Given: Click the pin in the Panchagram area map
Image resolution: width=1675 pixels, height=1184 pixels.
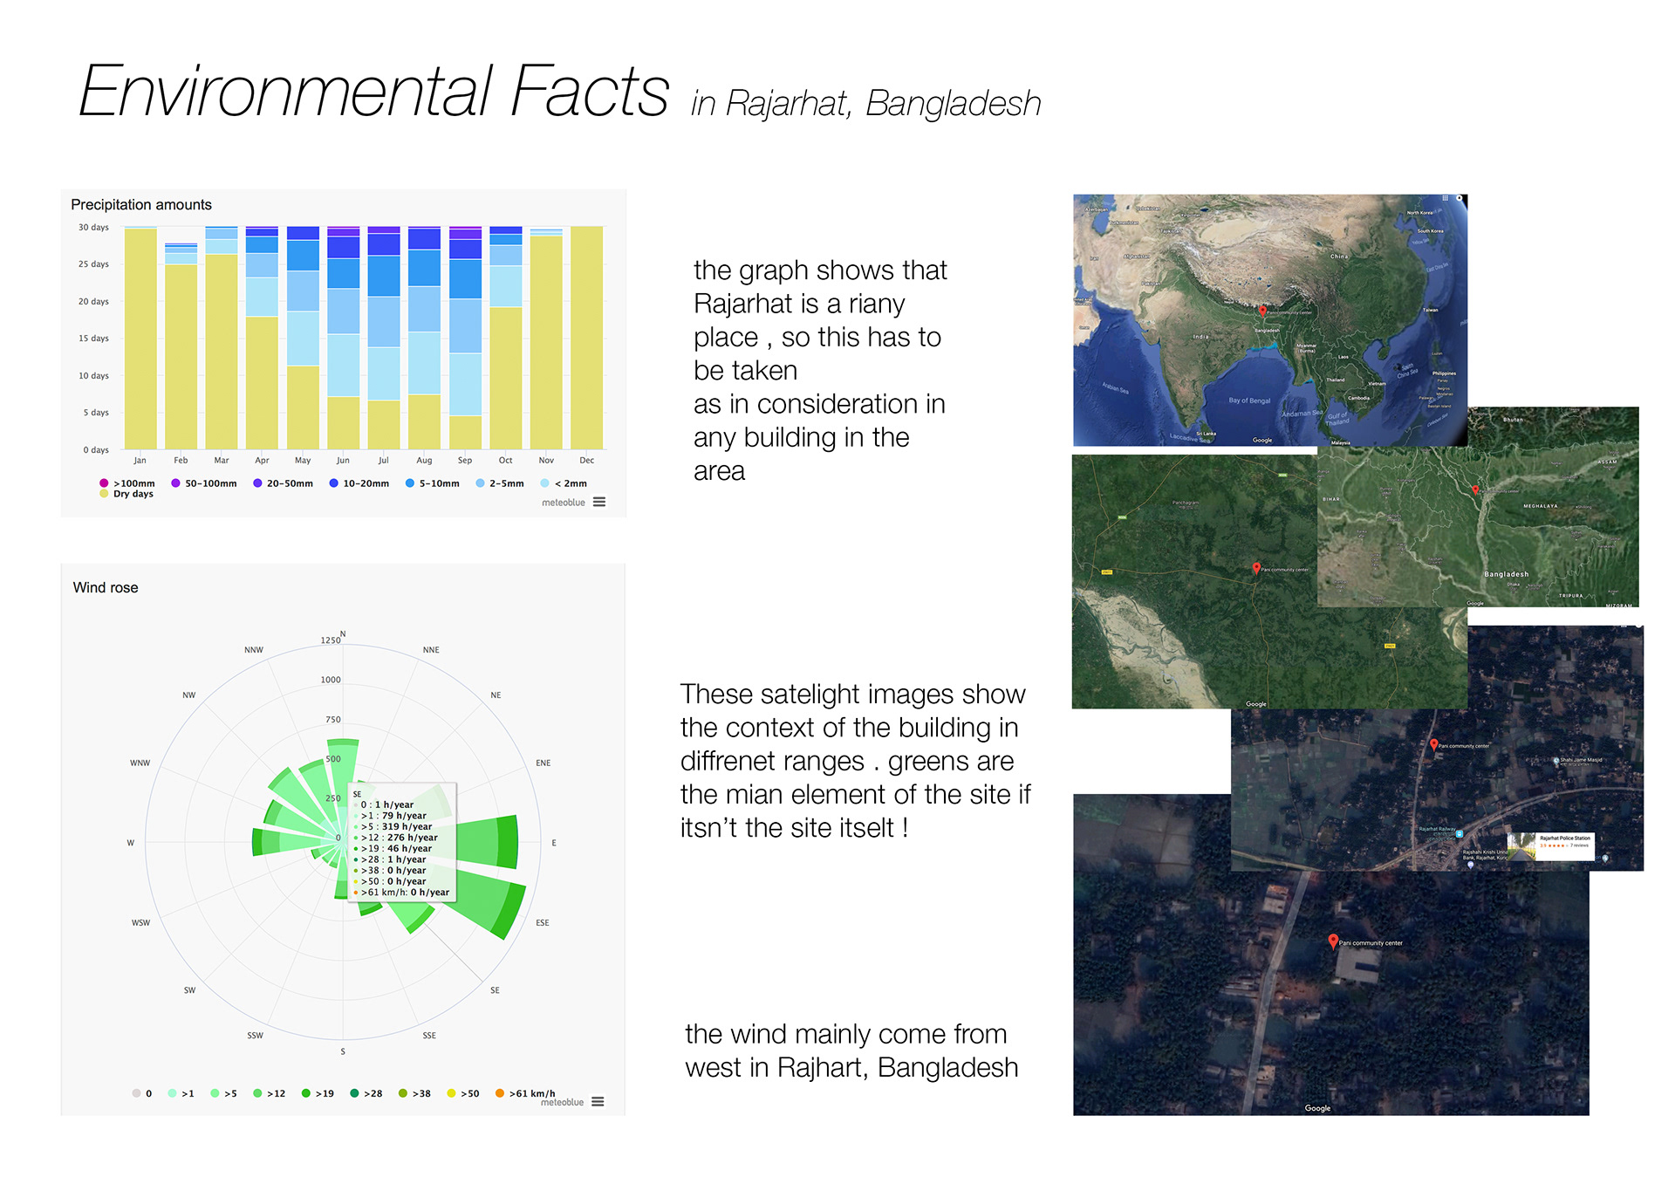Looking at the screenshot, I should click(1255, 568).
